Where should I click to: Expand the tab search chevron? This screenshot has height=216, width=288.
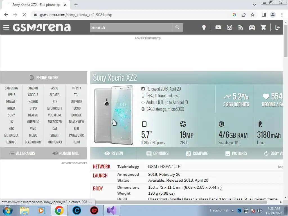tap(254, 5)
